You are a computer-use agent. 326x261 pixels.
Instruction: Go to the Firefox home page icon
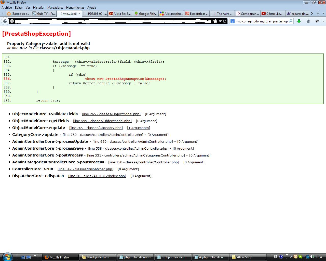(x=308, y=21)
